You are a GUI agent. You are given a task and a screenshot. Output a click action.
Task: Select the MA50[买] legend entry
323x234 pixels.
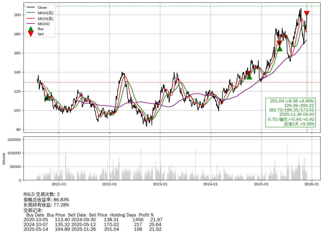tap(45, 13)
